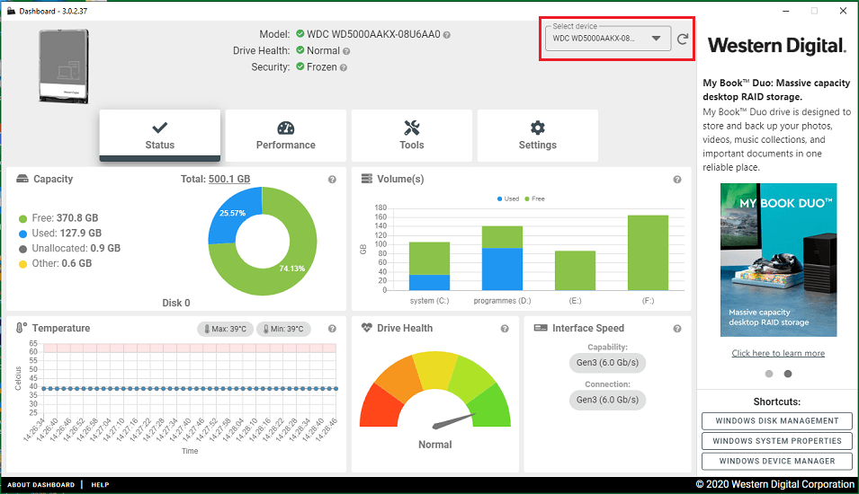The height and width of the screenshot is (494, 859).
Task: Click the heart icon beside Drive Health
Action: (367, 328)
